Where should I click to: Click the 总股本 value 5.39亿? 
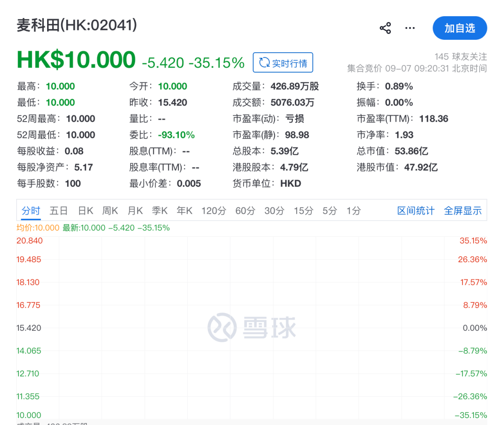coord(285,151)
